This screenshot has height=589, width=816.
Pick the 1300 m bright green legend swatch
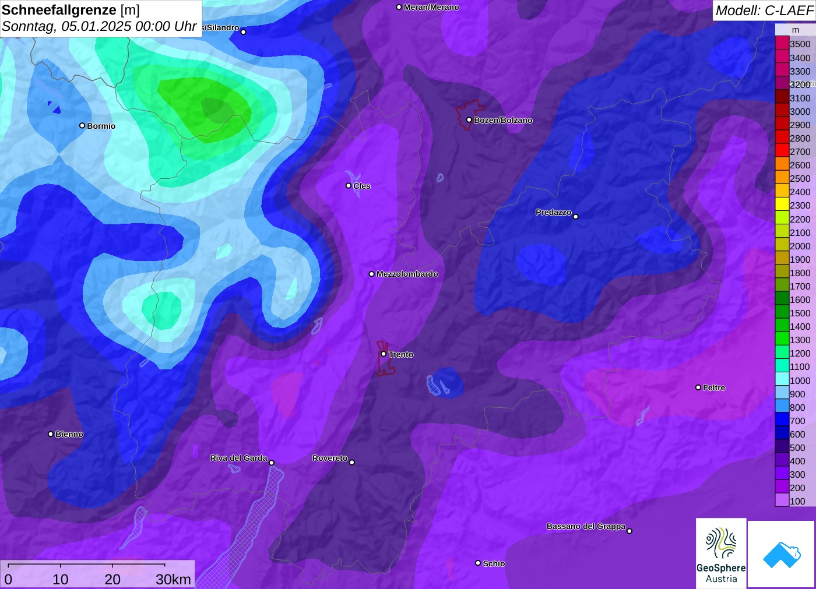click(x=782, y=339)
